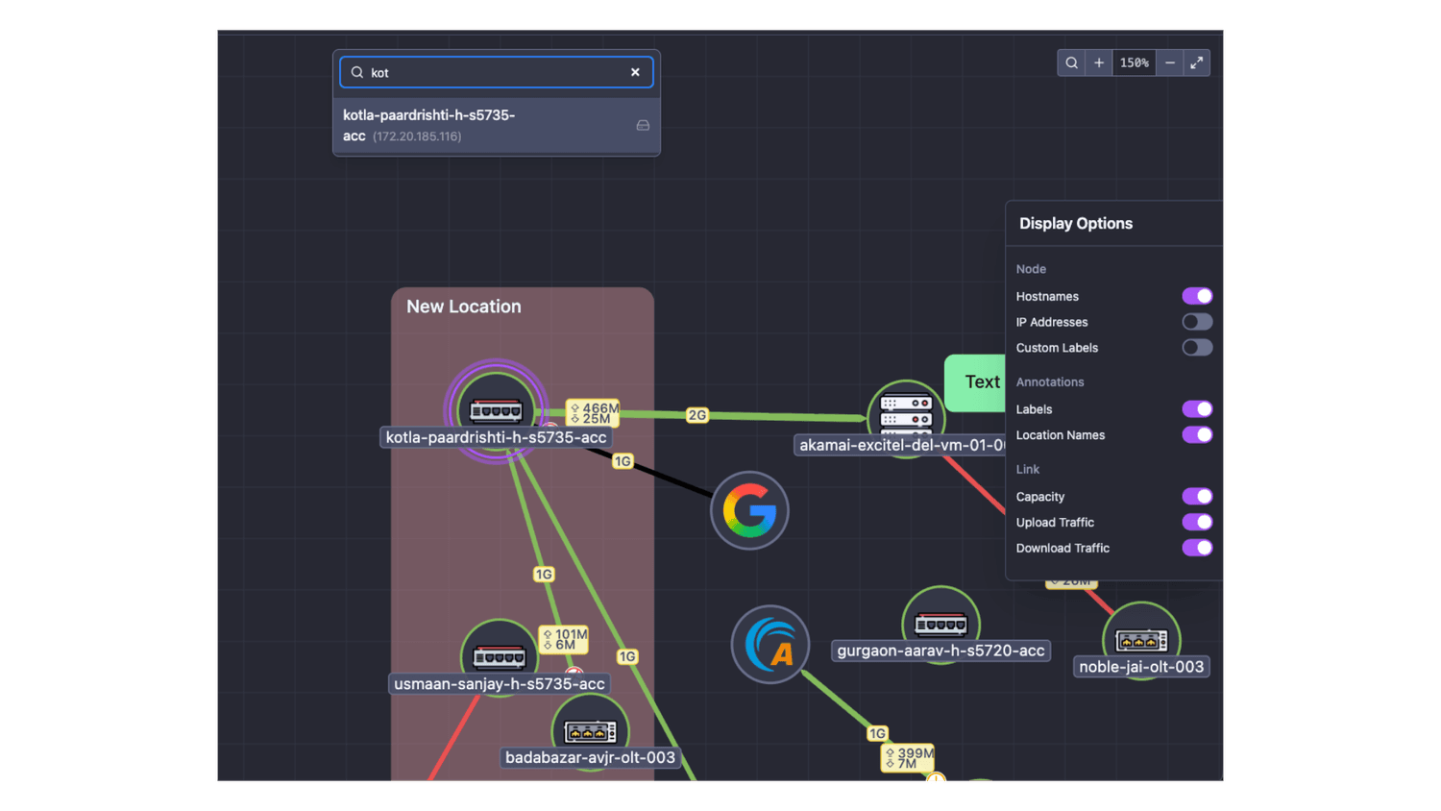Click the search input containing 'kot'
The height and width of the screenshot is (811, 1441).
[497, 72]
